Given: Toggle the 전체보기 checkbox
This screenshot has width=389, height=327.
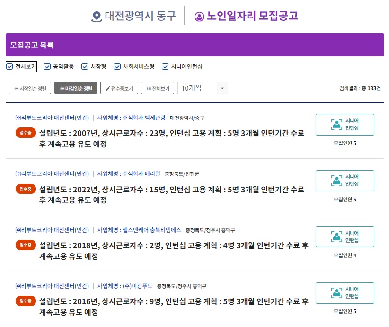Looking at the screenshot, I should click(9, 67).
